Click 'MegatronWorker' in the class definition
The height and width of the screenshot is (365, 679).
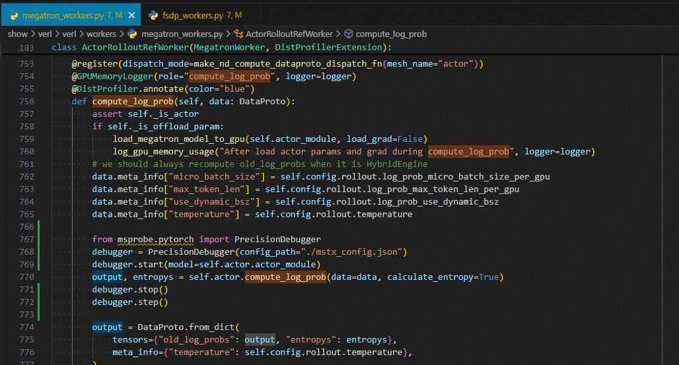pos(229,48)
